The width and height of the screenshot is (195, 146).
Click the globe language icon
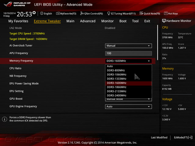point(42,13)
